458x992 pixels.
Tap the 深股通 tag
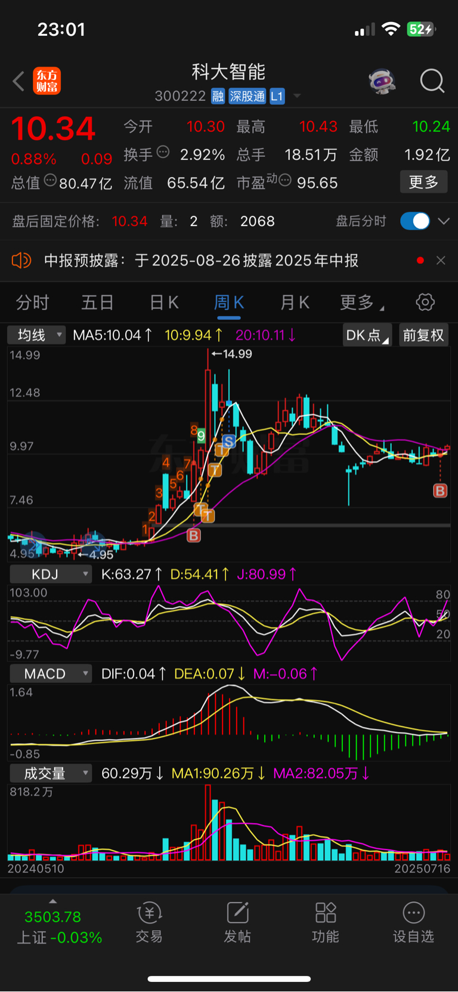tap(247, 96)
